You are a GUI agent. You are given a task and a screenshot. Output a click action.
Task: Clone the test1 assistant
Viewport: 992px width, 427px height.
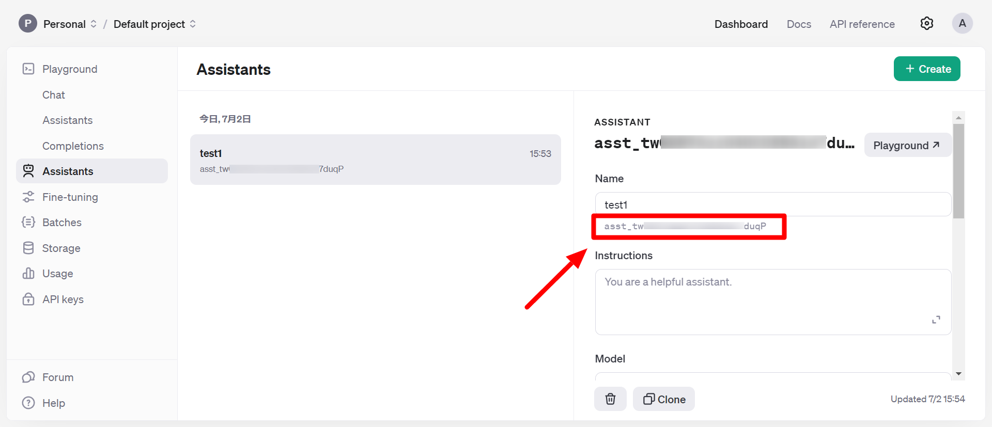664,399
